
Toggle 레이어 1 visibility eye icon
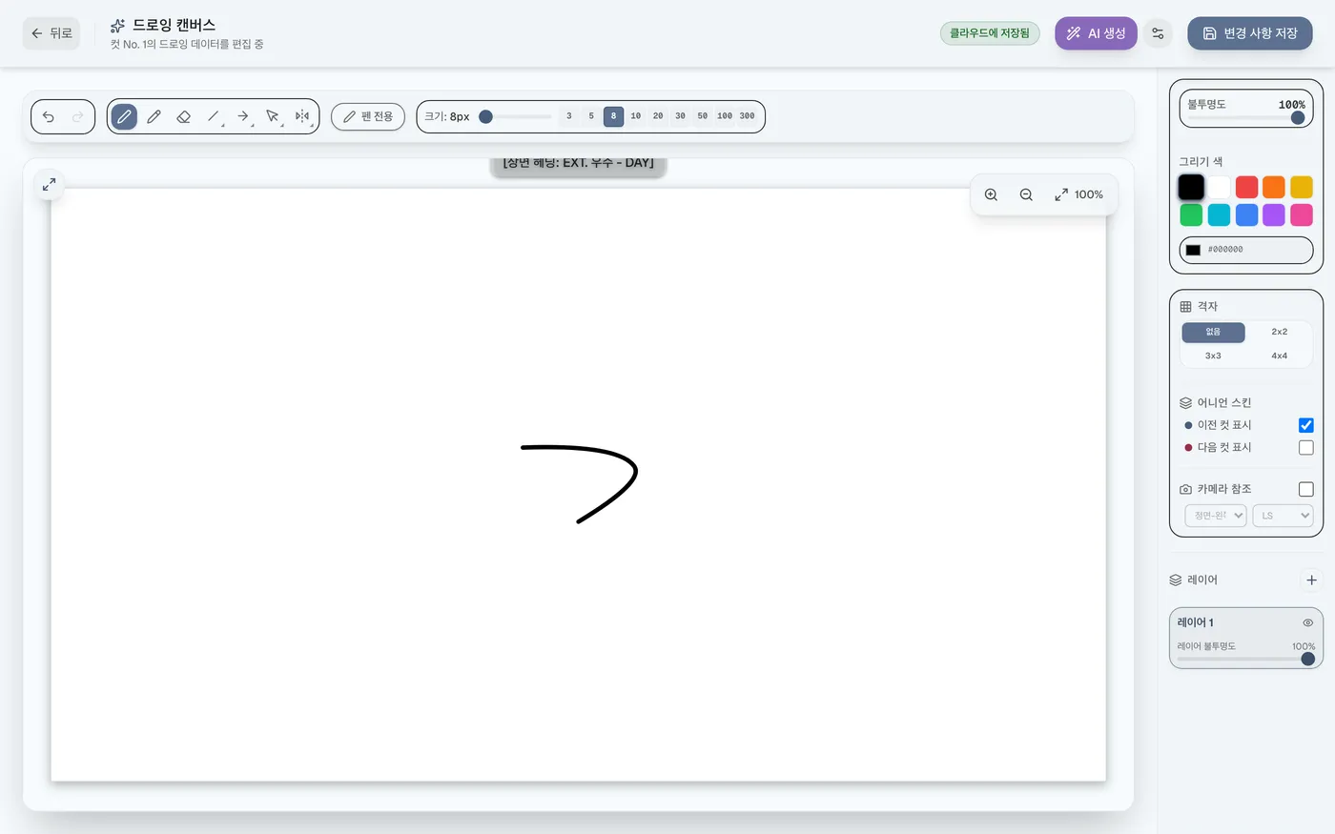(x=1308, y=622)
